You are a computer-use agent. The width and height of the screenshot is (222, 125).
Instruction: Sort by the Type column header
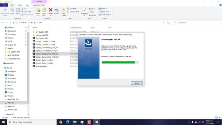coord(93,28)
